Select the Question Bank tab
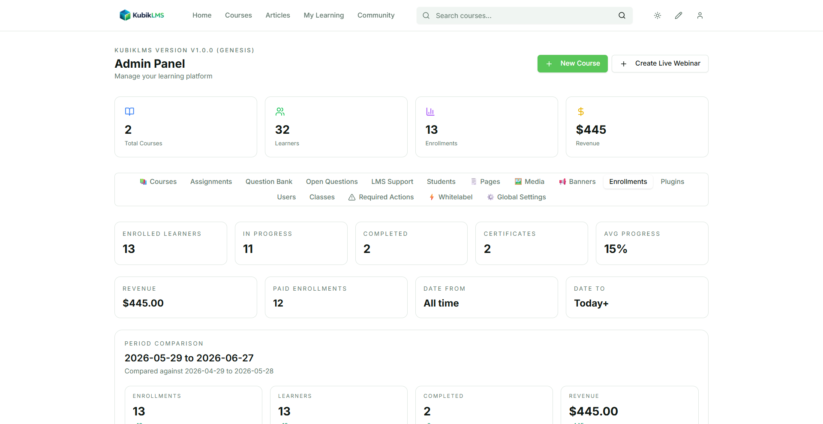This screenshot has height=424, width=823. click(269, 182)
